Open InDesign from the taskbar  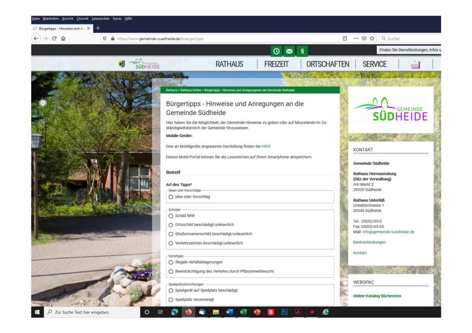click(x=312, y=312)
